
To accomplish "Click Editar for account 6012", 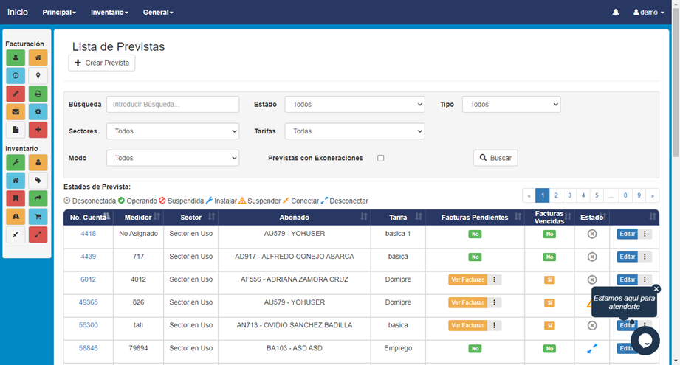I will tap(627, 279).
